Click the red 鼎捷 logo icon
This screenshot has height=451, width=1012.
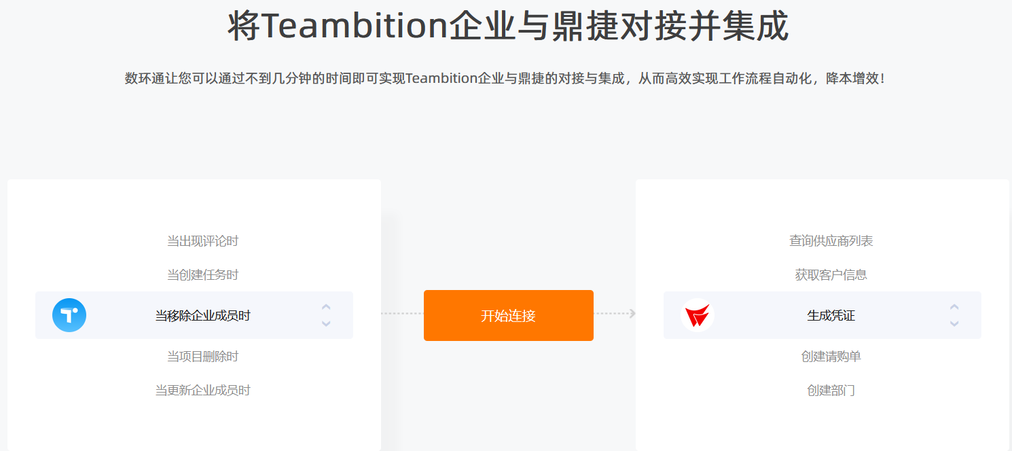coord(698,315)
